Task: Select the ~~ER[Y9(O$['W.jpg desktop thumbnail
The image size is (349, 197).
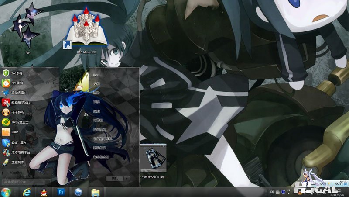Action: (153, 161)
